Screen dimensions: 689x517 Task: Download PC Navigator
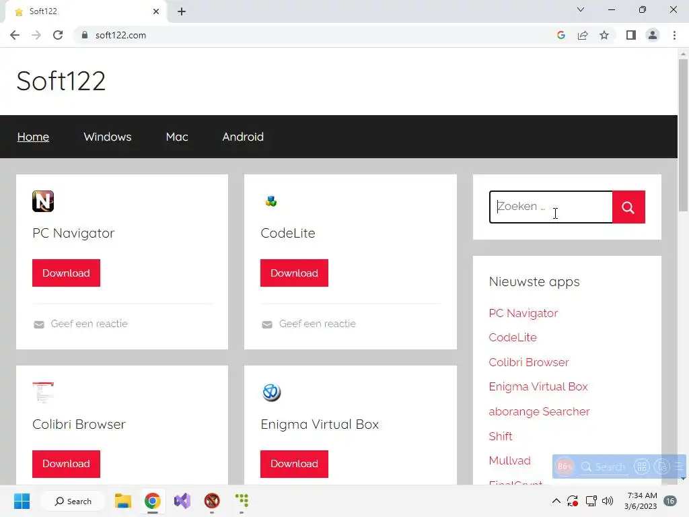click(x=67, y=273)
